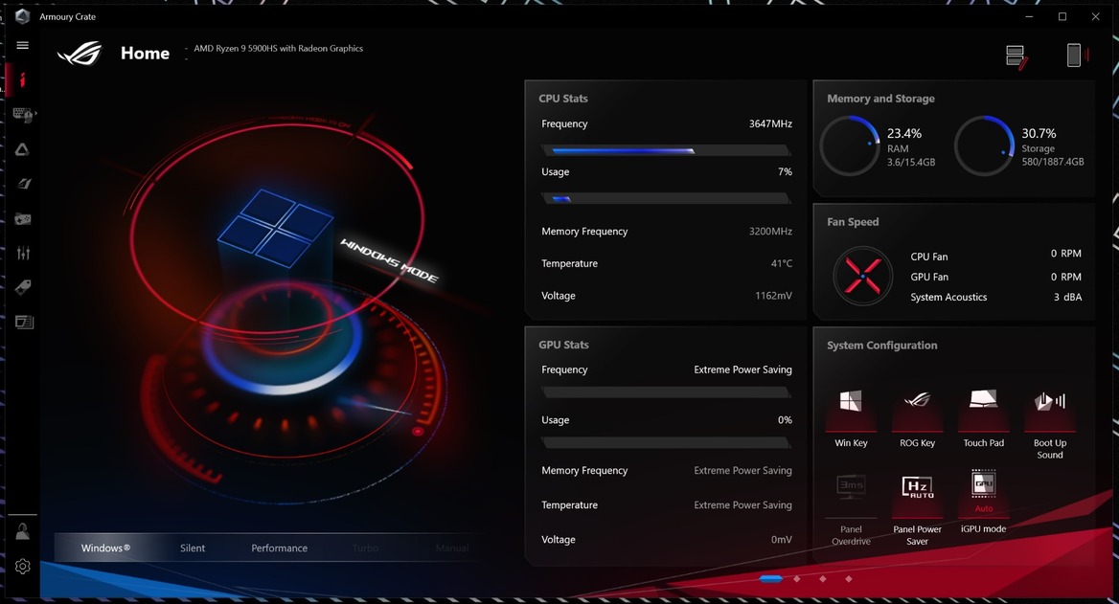Click the 1162mV voltage value
The height and width of the screenshot is (604, 1119).
click(773, 295)
